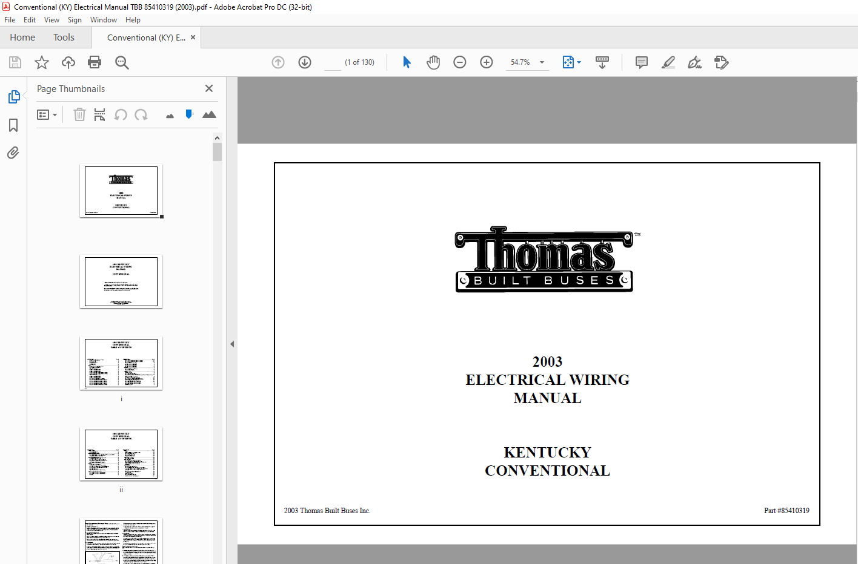Click the thumbnails panel scrollbar handle
Image resolution: width=858 pixels, height=564 pixels.
(218, 152)
